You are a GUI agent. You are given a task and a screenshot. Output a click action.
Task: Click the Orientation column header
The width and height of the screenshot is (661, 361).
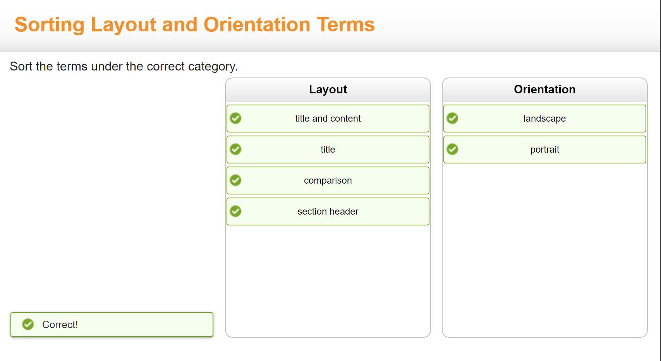(x=544, y=89)
